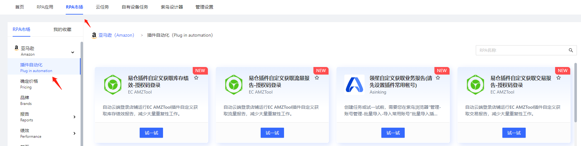This screenshot has width=581, height=146.
Task: Click EC AMZTool logo on 流量报告 card
Action: 234,85
